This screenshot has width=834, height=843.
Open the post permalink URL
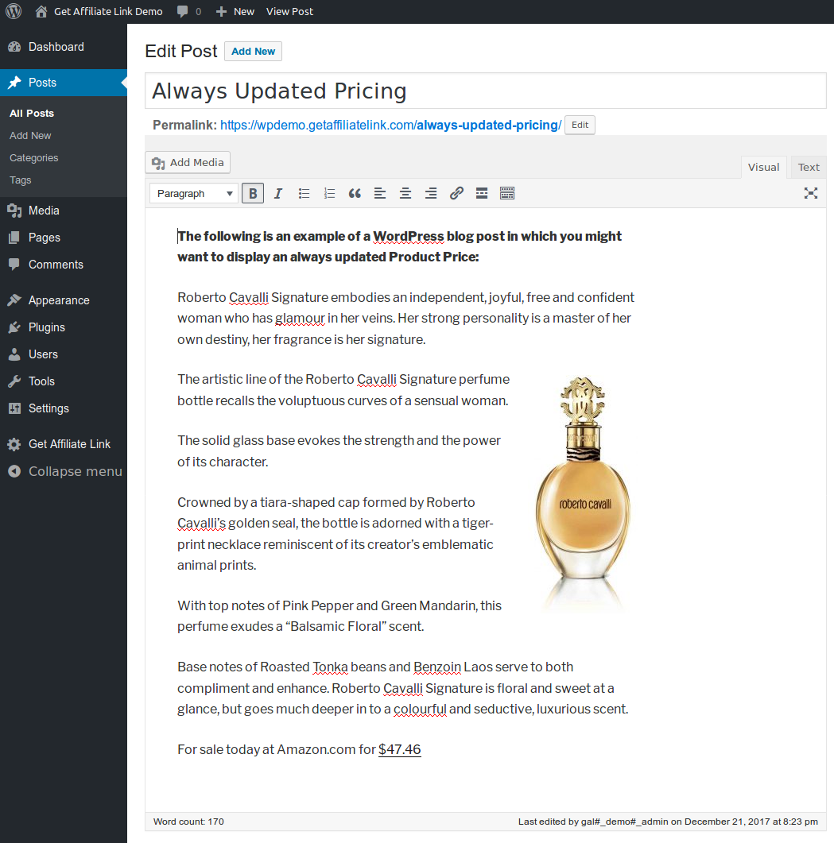tap(390, 126)
